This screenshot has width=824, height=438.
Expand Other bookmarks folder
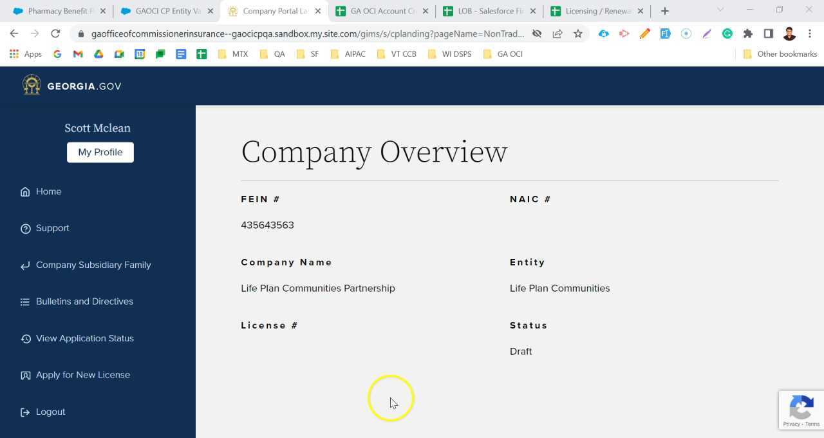(780, 54)
